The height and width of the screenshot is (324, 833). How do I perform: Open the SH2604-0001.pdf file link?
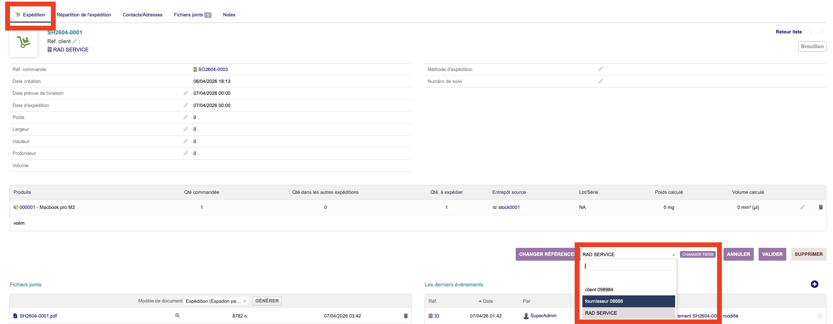coord(38,316)
